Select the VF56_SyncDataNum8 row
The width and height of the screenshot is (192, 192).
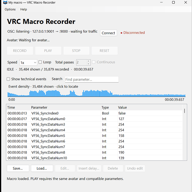click(x=94, y=152)
